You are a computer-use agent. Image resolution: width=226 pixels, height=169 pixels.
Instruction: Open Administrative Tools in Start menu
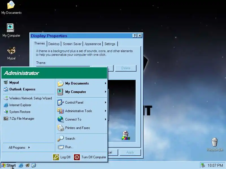82,111
